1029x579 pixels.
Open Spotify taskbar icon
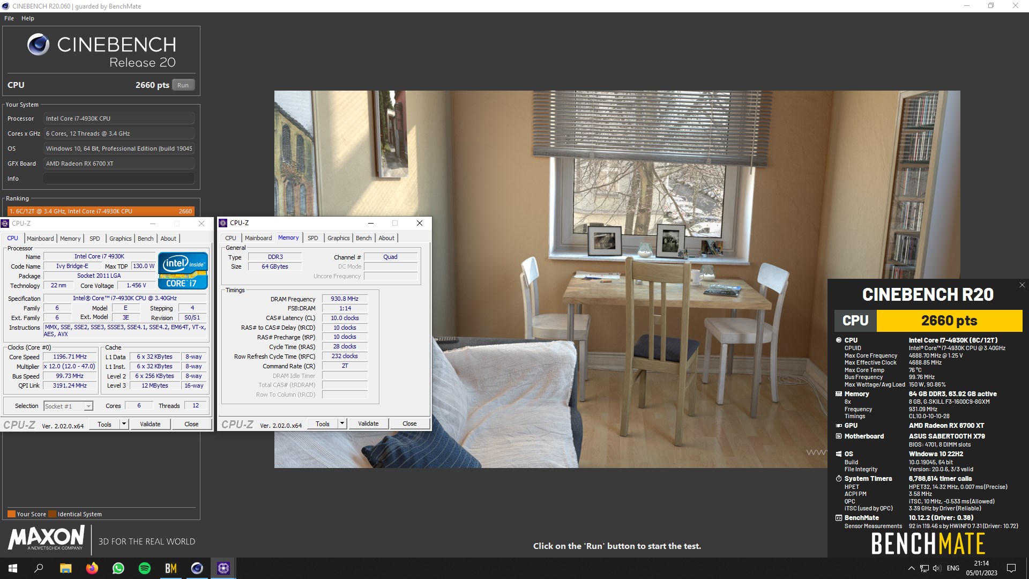tap(145, 568)
